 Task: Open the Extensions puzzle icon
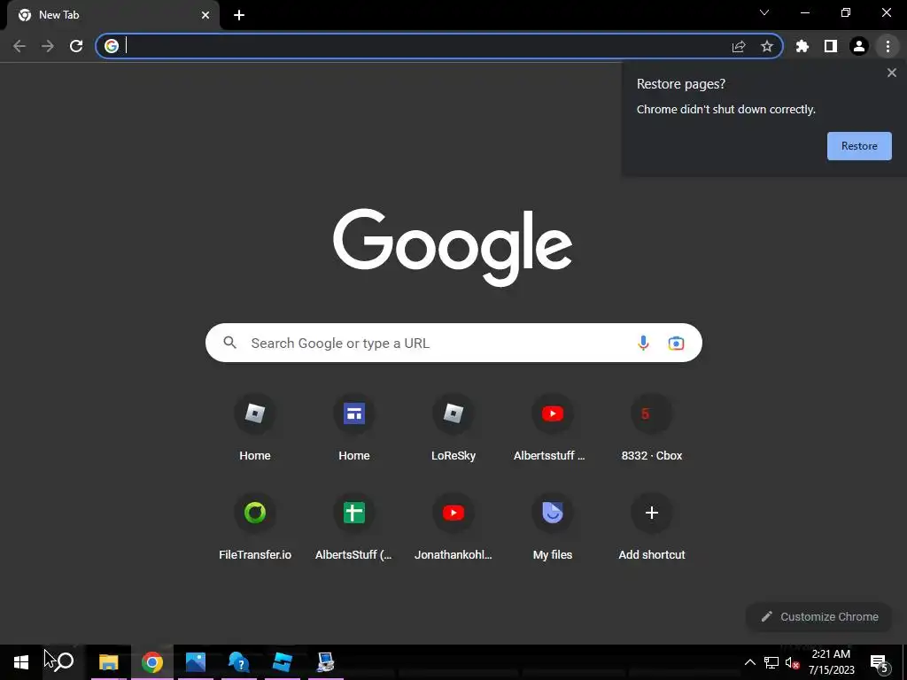pyautogui.click(x=802, y=46)
